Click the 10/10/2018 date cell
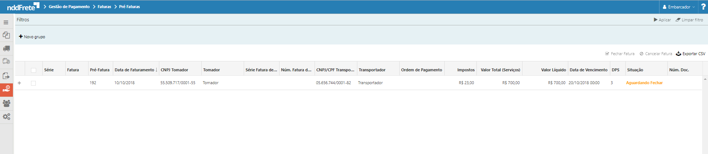This screenshot has width=708, height=154. (124, 83)
